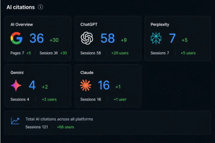Click the +66 users total label

[x=66, y=127]
